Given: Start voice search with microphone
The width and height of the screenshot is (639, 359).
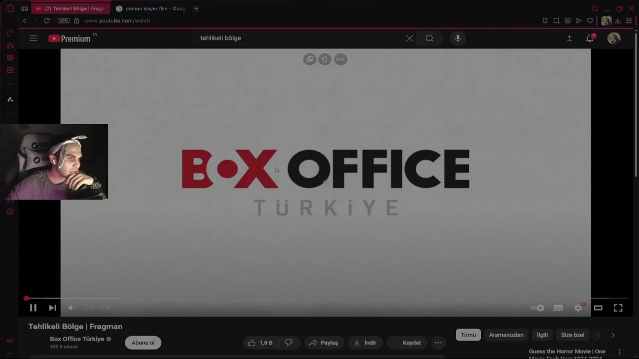Looking at the screenshot, I should [x=458, y=38].
